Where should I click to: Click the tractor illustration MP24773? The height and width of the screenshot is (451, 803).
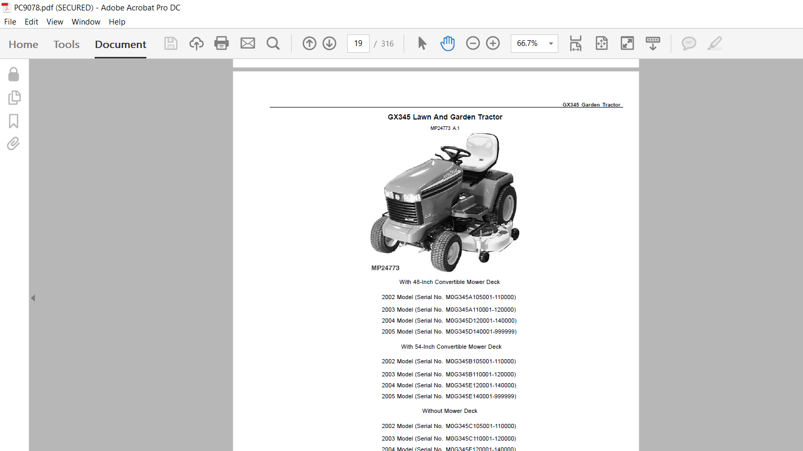click(445, 202)
